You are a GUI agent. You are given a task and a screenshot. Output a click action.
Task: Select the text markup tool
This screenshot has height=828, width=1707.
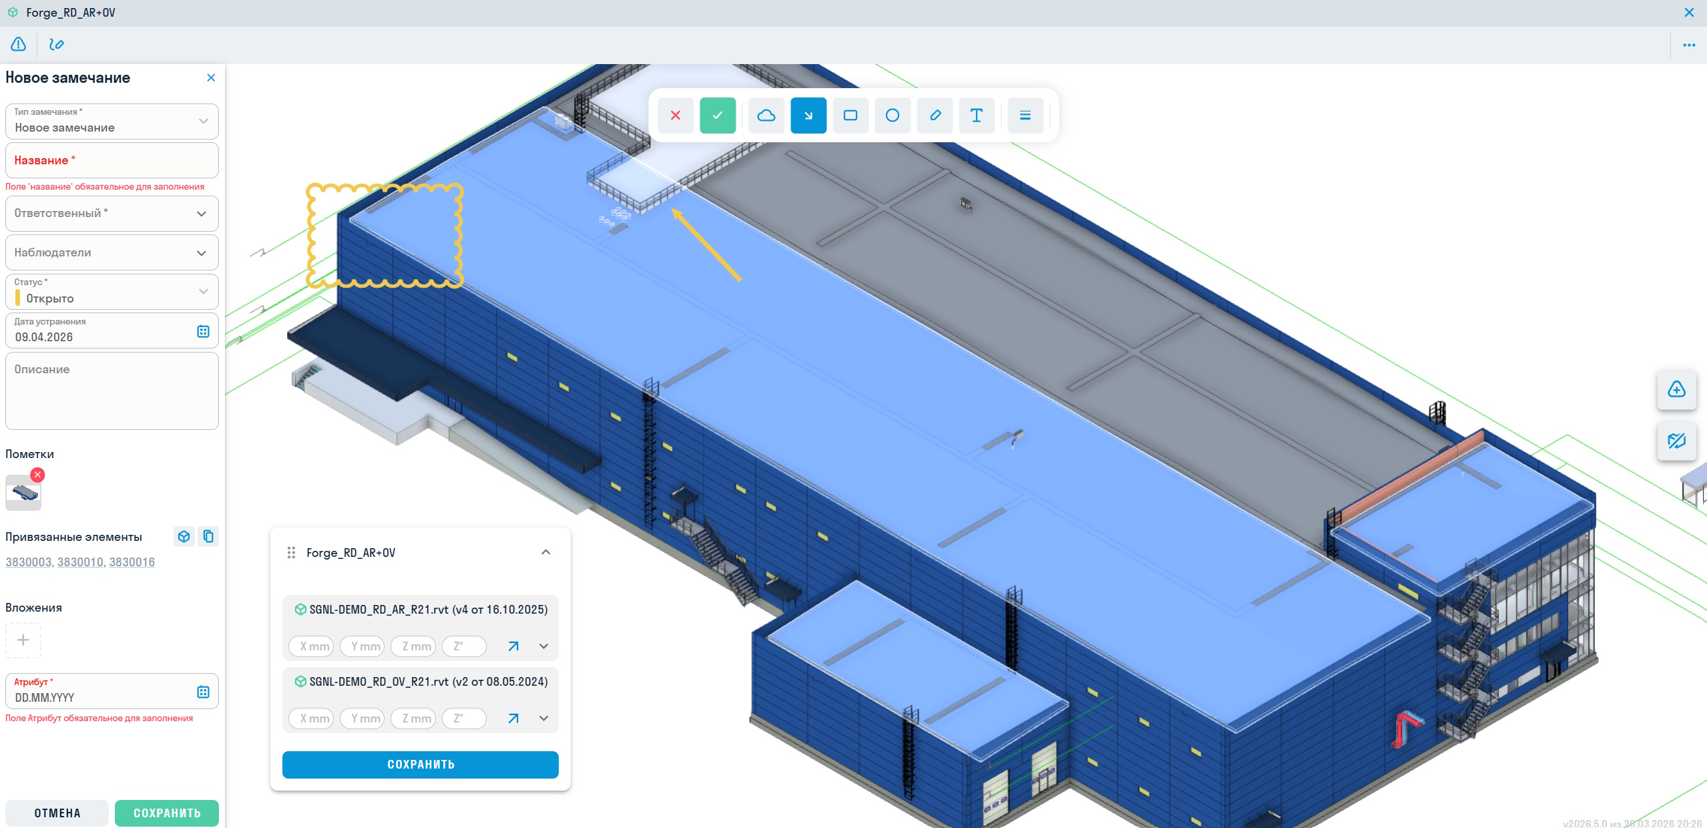coord(976,116)
